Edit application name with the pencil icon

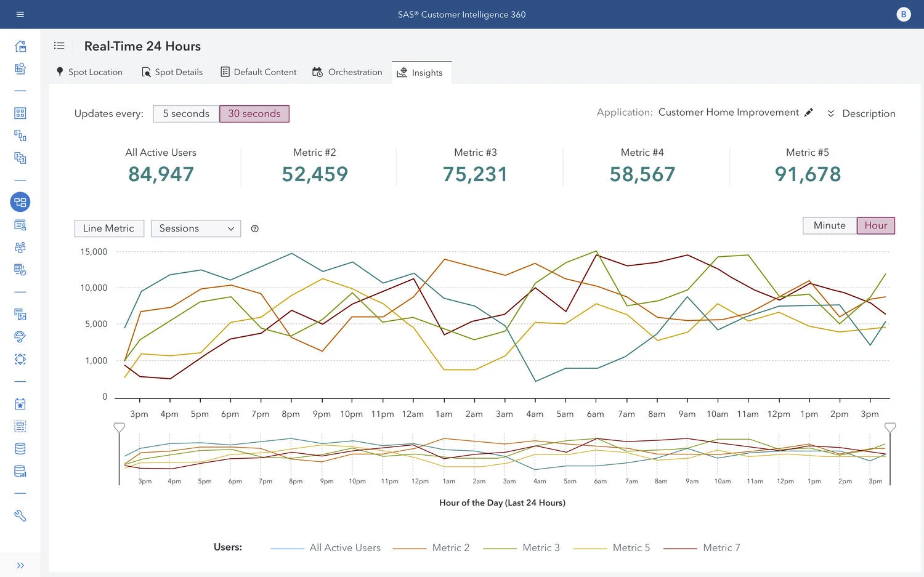pos(809,113)
